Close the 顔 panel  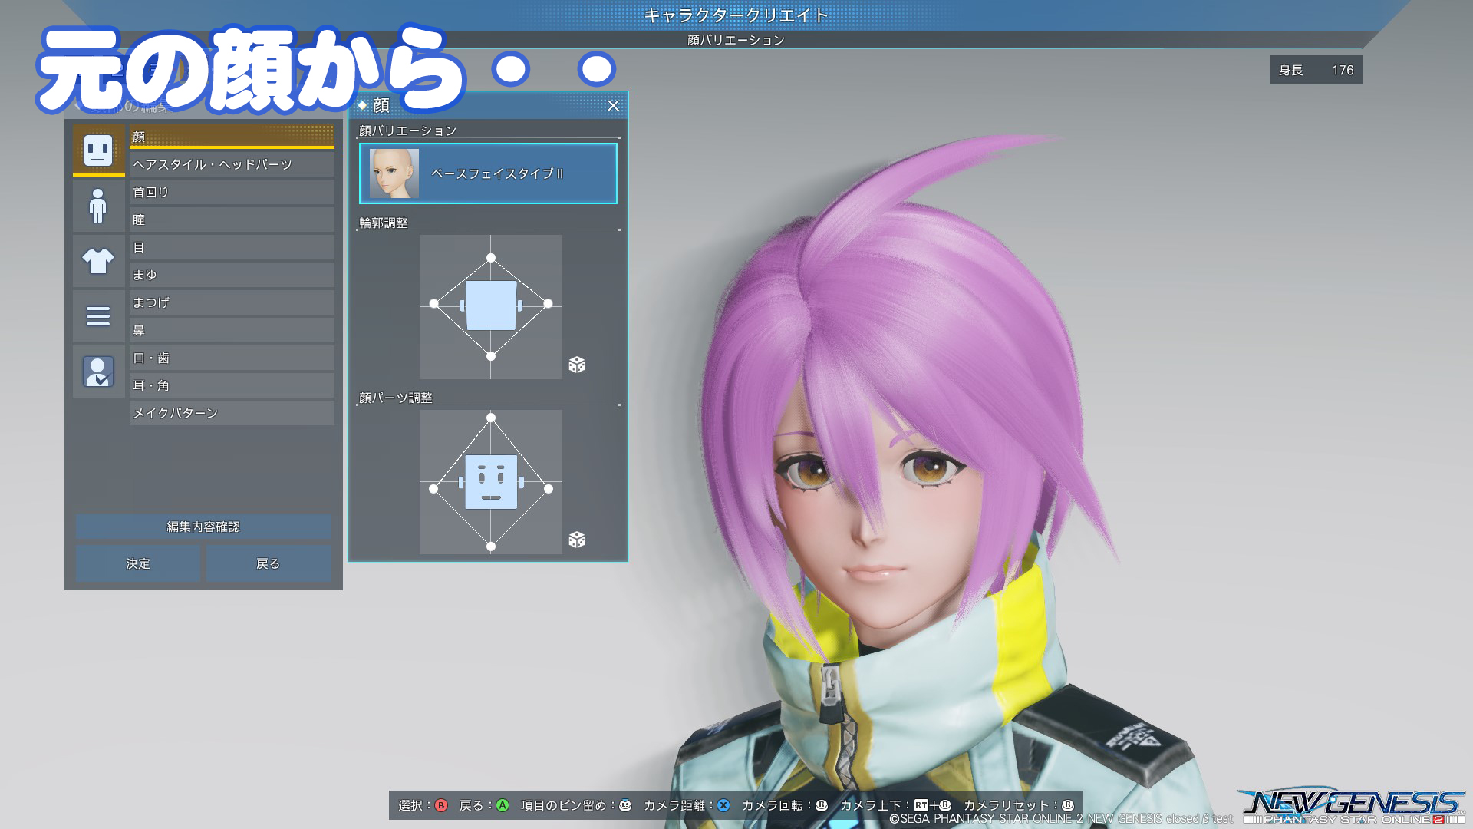tap(613, 105)
